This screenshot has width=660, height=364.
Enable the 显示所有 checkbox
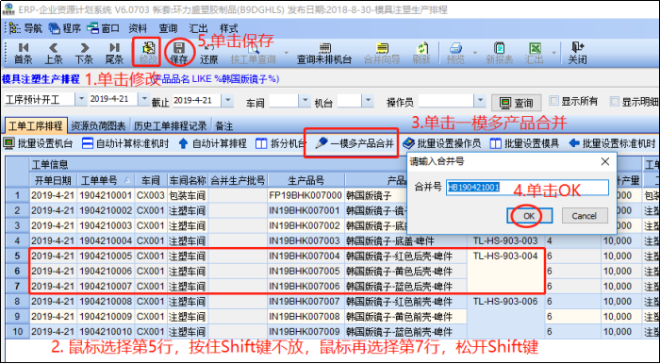(554, 101)
